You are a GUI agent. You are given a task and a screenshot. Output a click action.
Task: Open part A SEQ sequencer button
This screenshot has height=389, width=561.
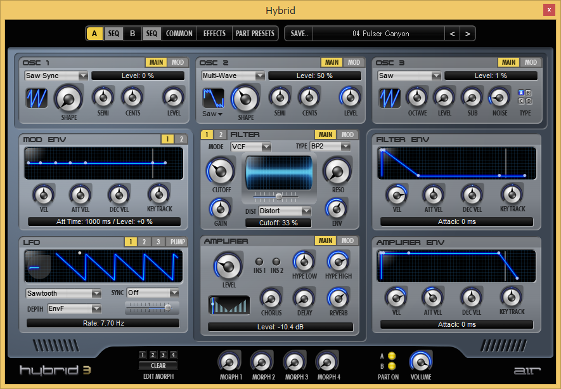click(113, 33)
